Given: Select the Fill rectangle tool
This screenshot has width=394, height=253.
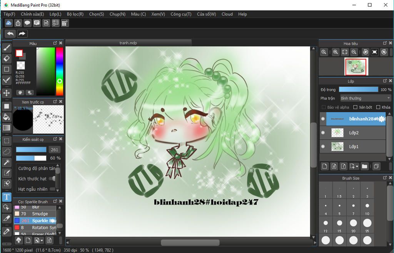Looking at the screenshot, I should coord(7,106).
